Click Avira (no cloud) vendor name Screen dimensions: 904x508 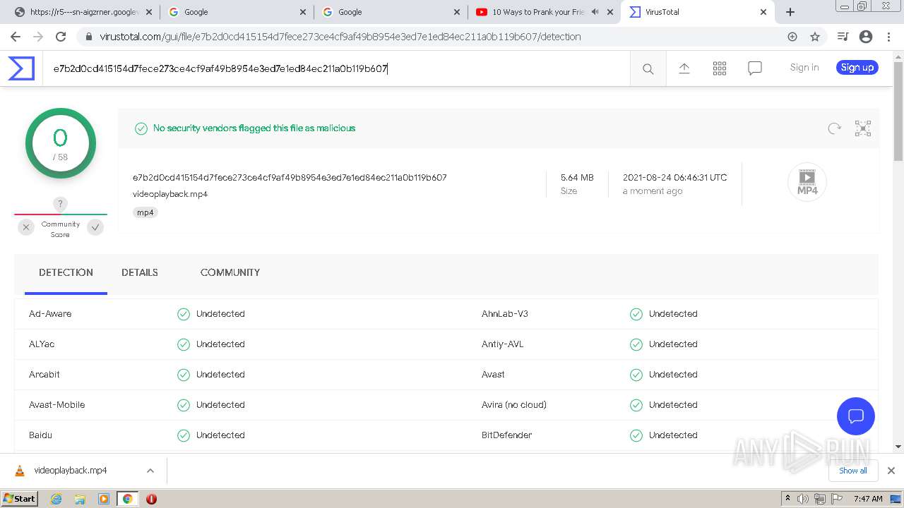pos(514,405)
